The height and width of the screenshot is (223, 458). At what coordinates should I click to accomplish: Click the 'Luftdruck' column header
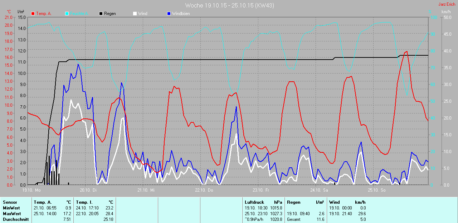[x=254, y=202]
